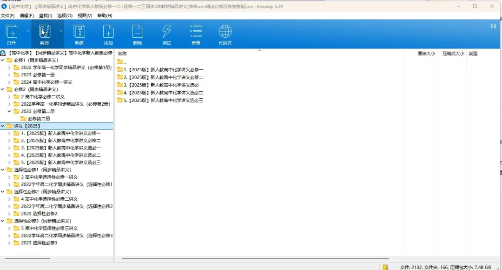Select 必修第二册 subfolder in tree
Screen dimensions: 502x270
[39, 119]
